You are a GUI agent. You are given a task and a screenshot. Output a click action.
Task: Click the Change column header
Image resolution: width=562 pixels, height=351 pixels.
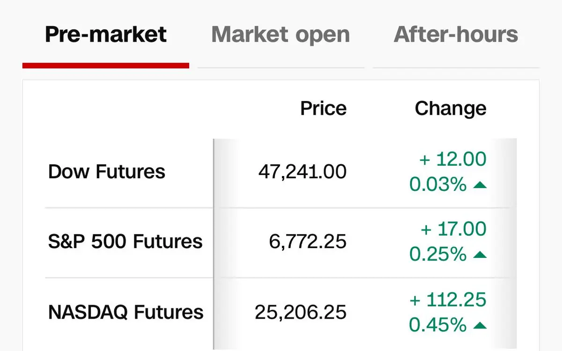tap(451, 109)
